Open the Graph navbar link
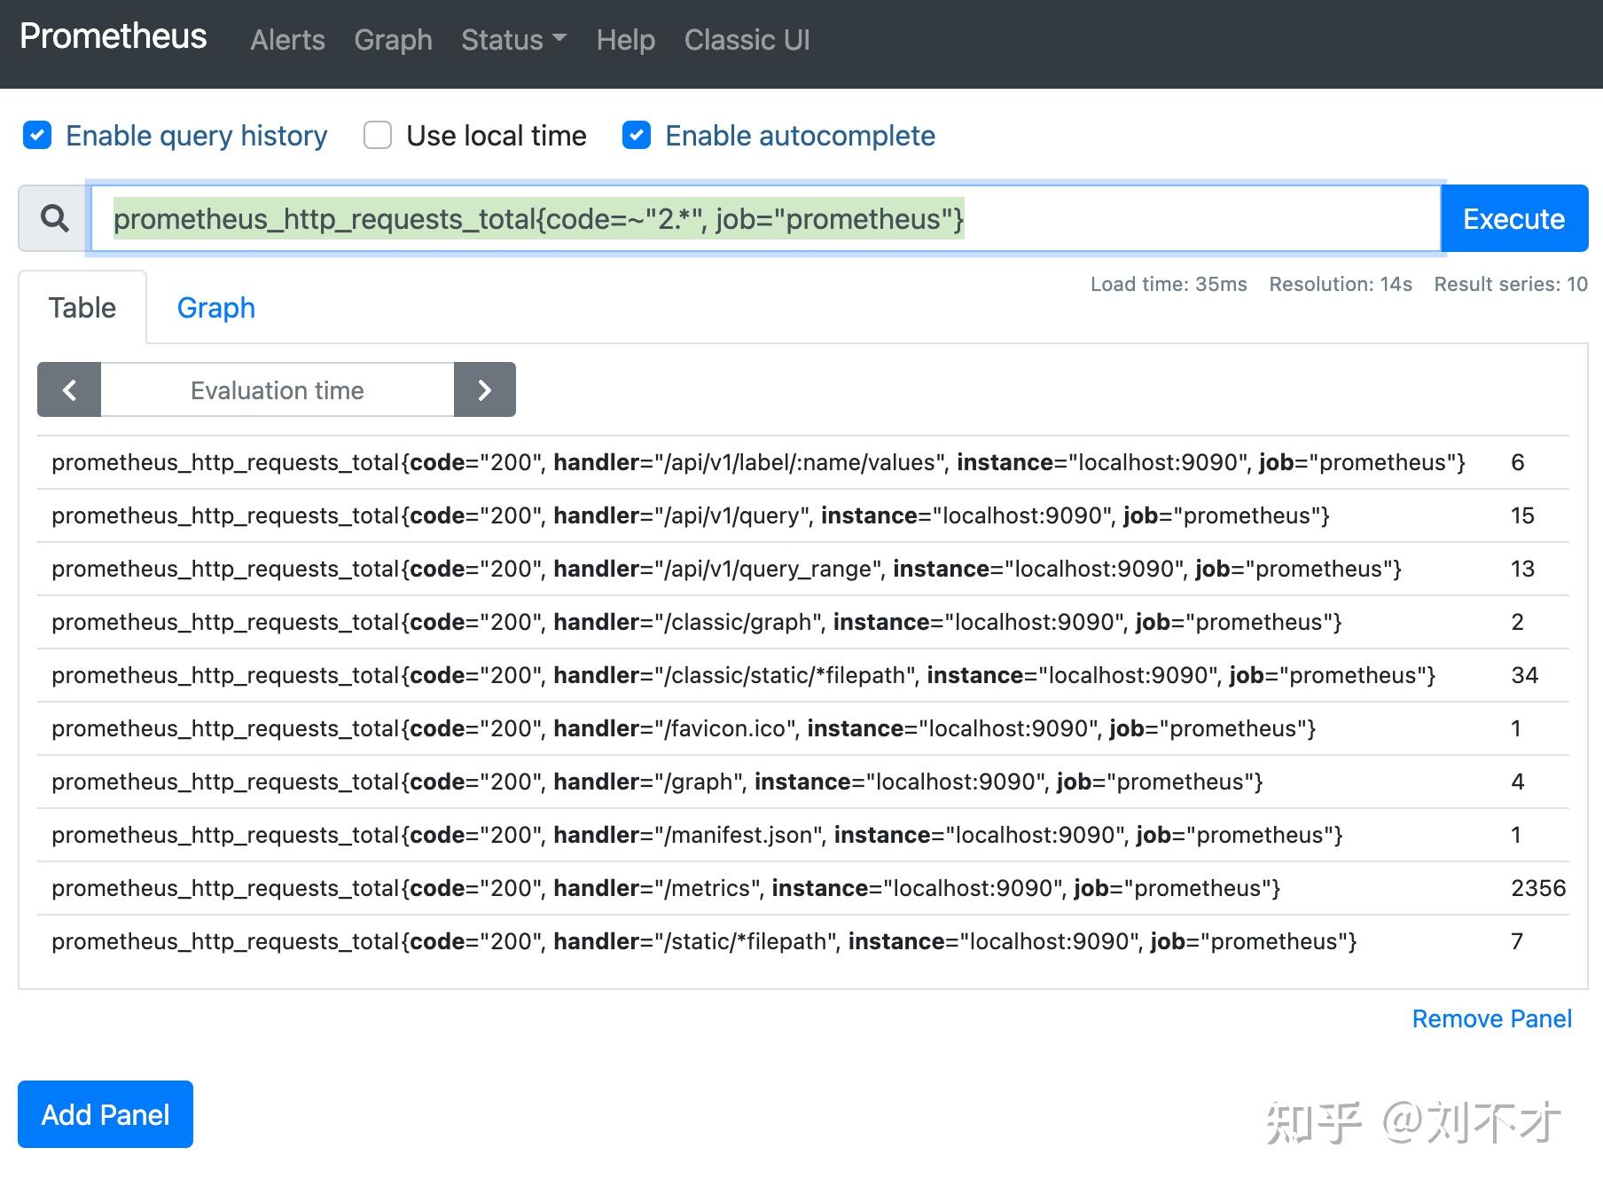 [393, 40]
